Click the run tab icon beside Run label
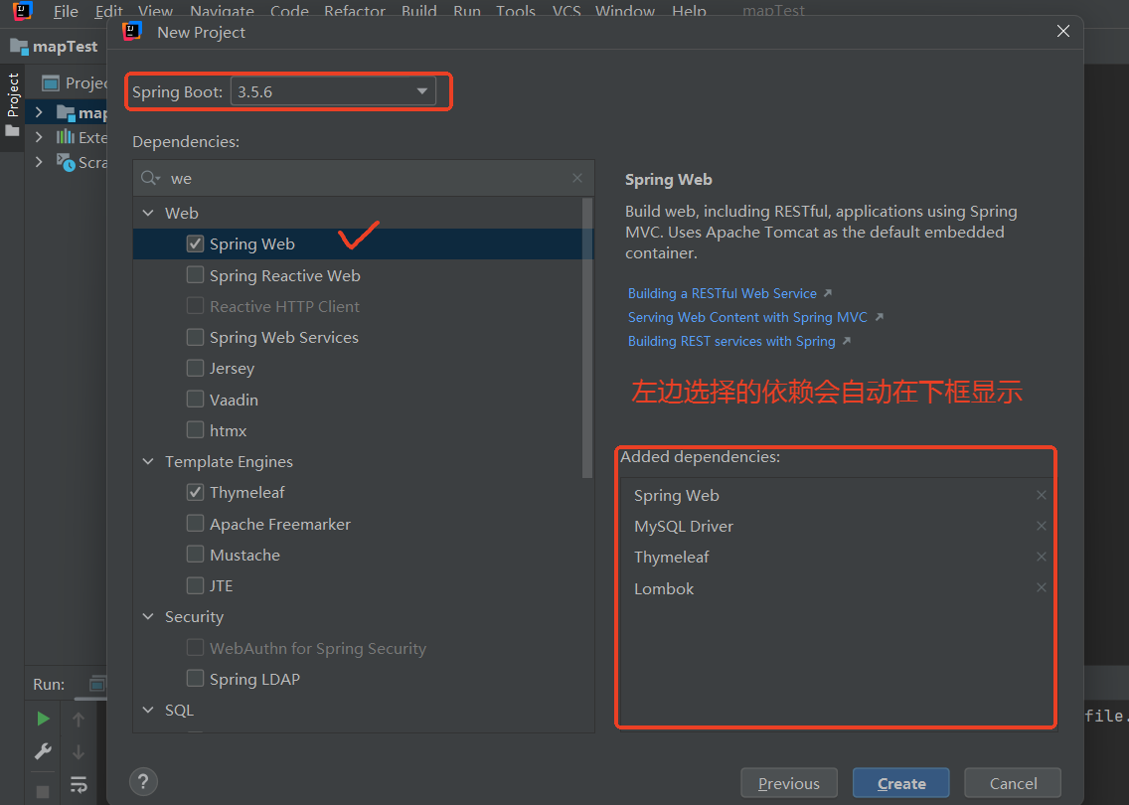The image size is (1129, 805). coord(97,684)
